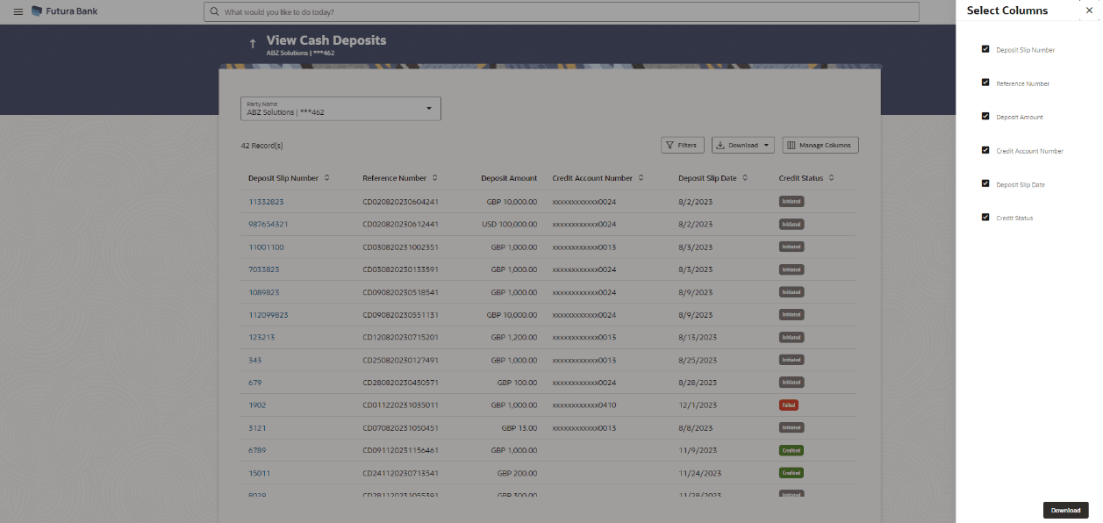
Task: Sort by Reference Number column
Action: click(435, 178)
